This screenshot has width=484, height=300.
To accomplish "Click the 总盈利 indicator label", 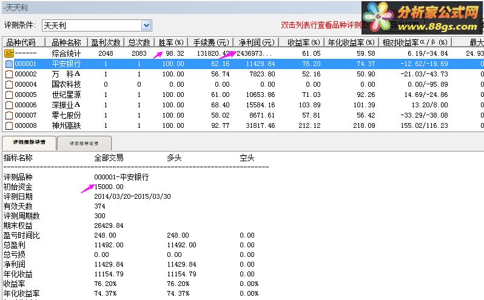I will [x=14, y=245].
